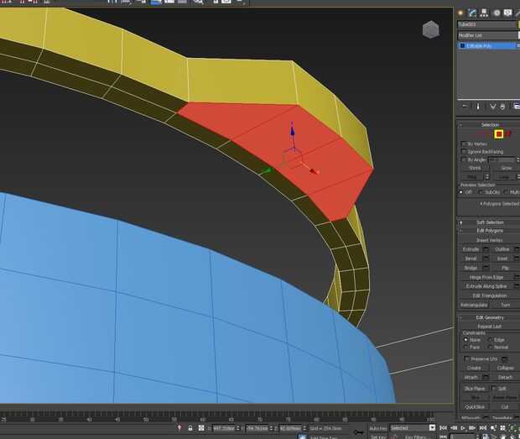Click Previous Frame playback button
Viewport: 520px width, 439px height.
click(454, 428)
